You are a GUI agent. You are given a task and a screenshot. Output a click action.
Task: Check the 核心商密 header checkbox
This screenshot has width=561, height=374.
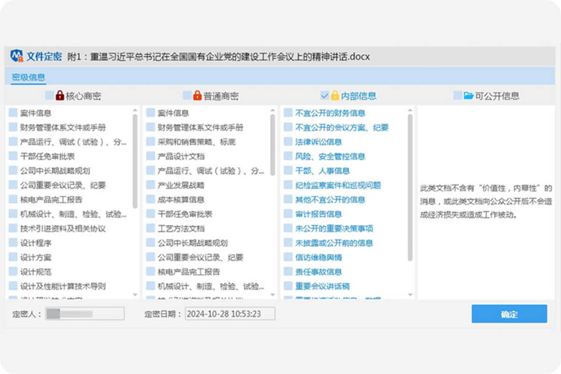tap(49, 96)
